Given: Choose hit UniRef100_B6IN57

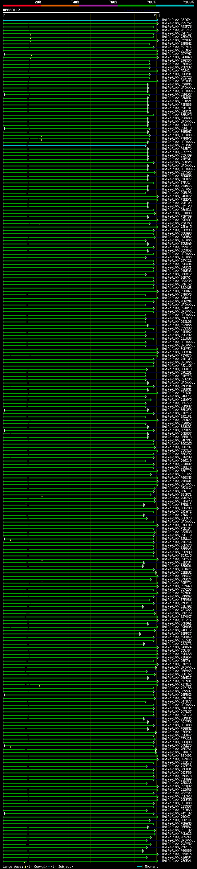Looking at the screenshot, I should [x=177, y=50].
